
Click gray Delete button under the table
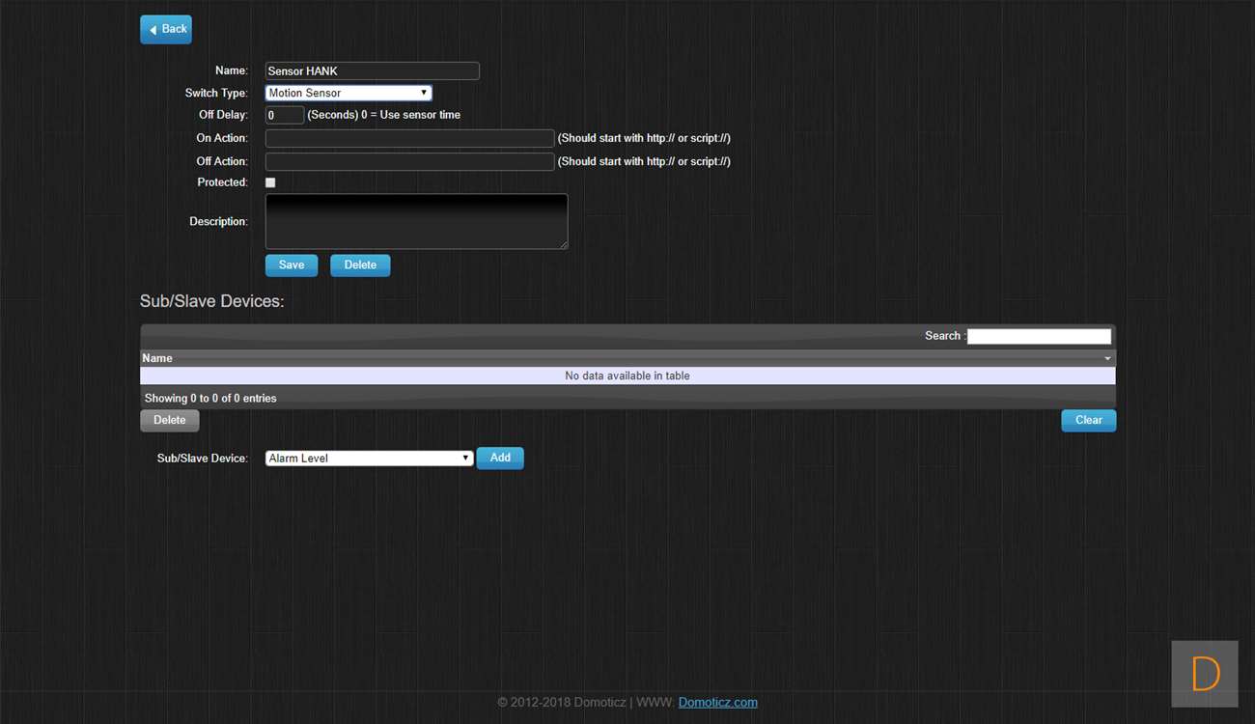click(170, 421)
